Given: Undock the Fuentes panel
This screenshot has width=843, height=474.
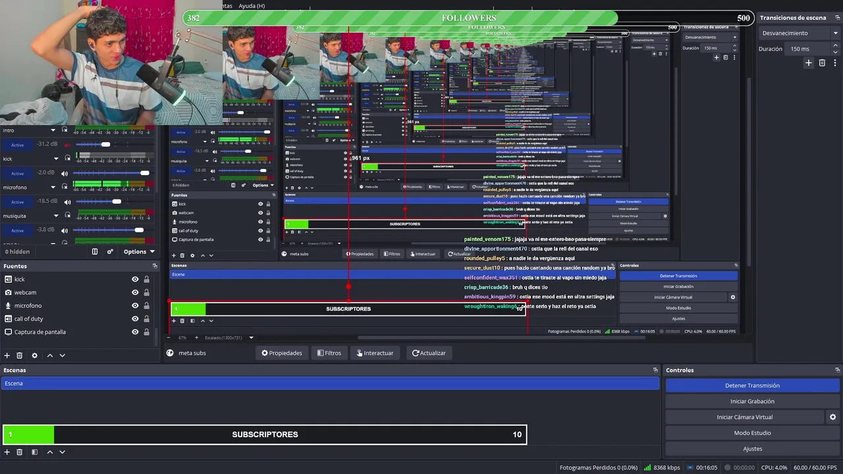Looking at the screenshot, I should click(155, 266).
